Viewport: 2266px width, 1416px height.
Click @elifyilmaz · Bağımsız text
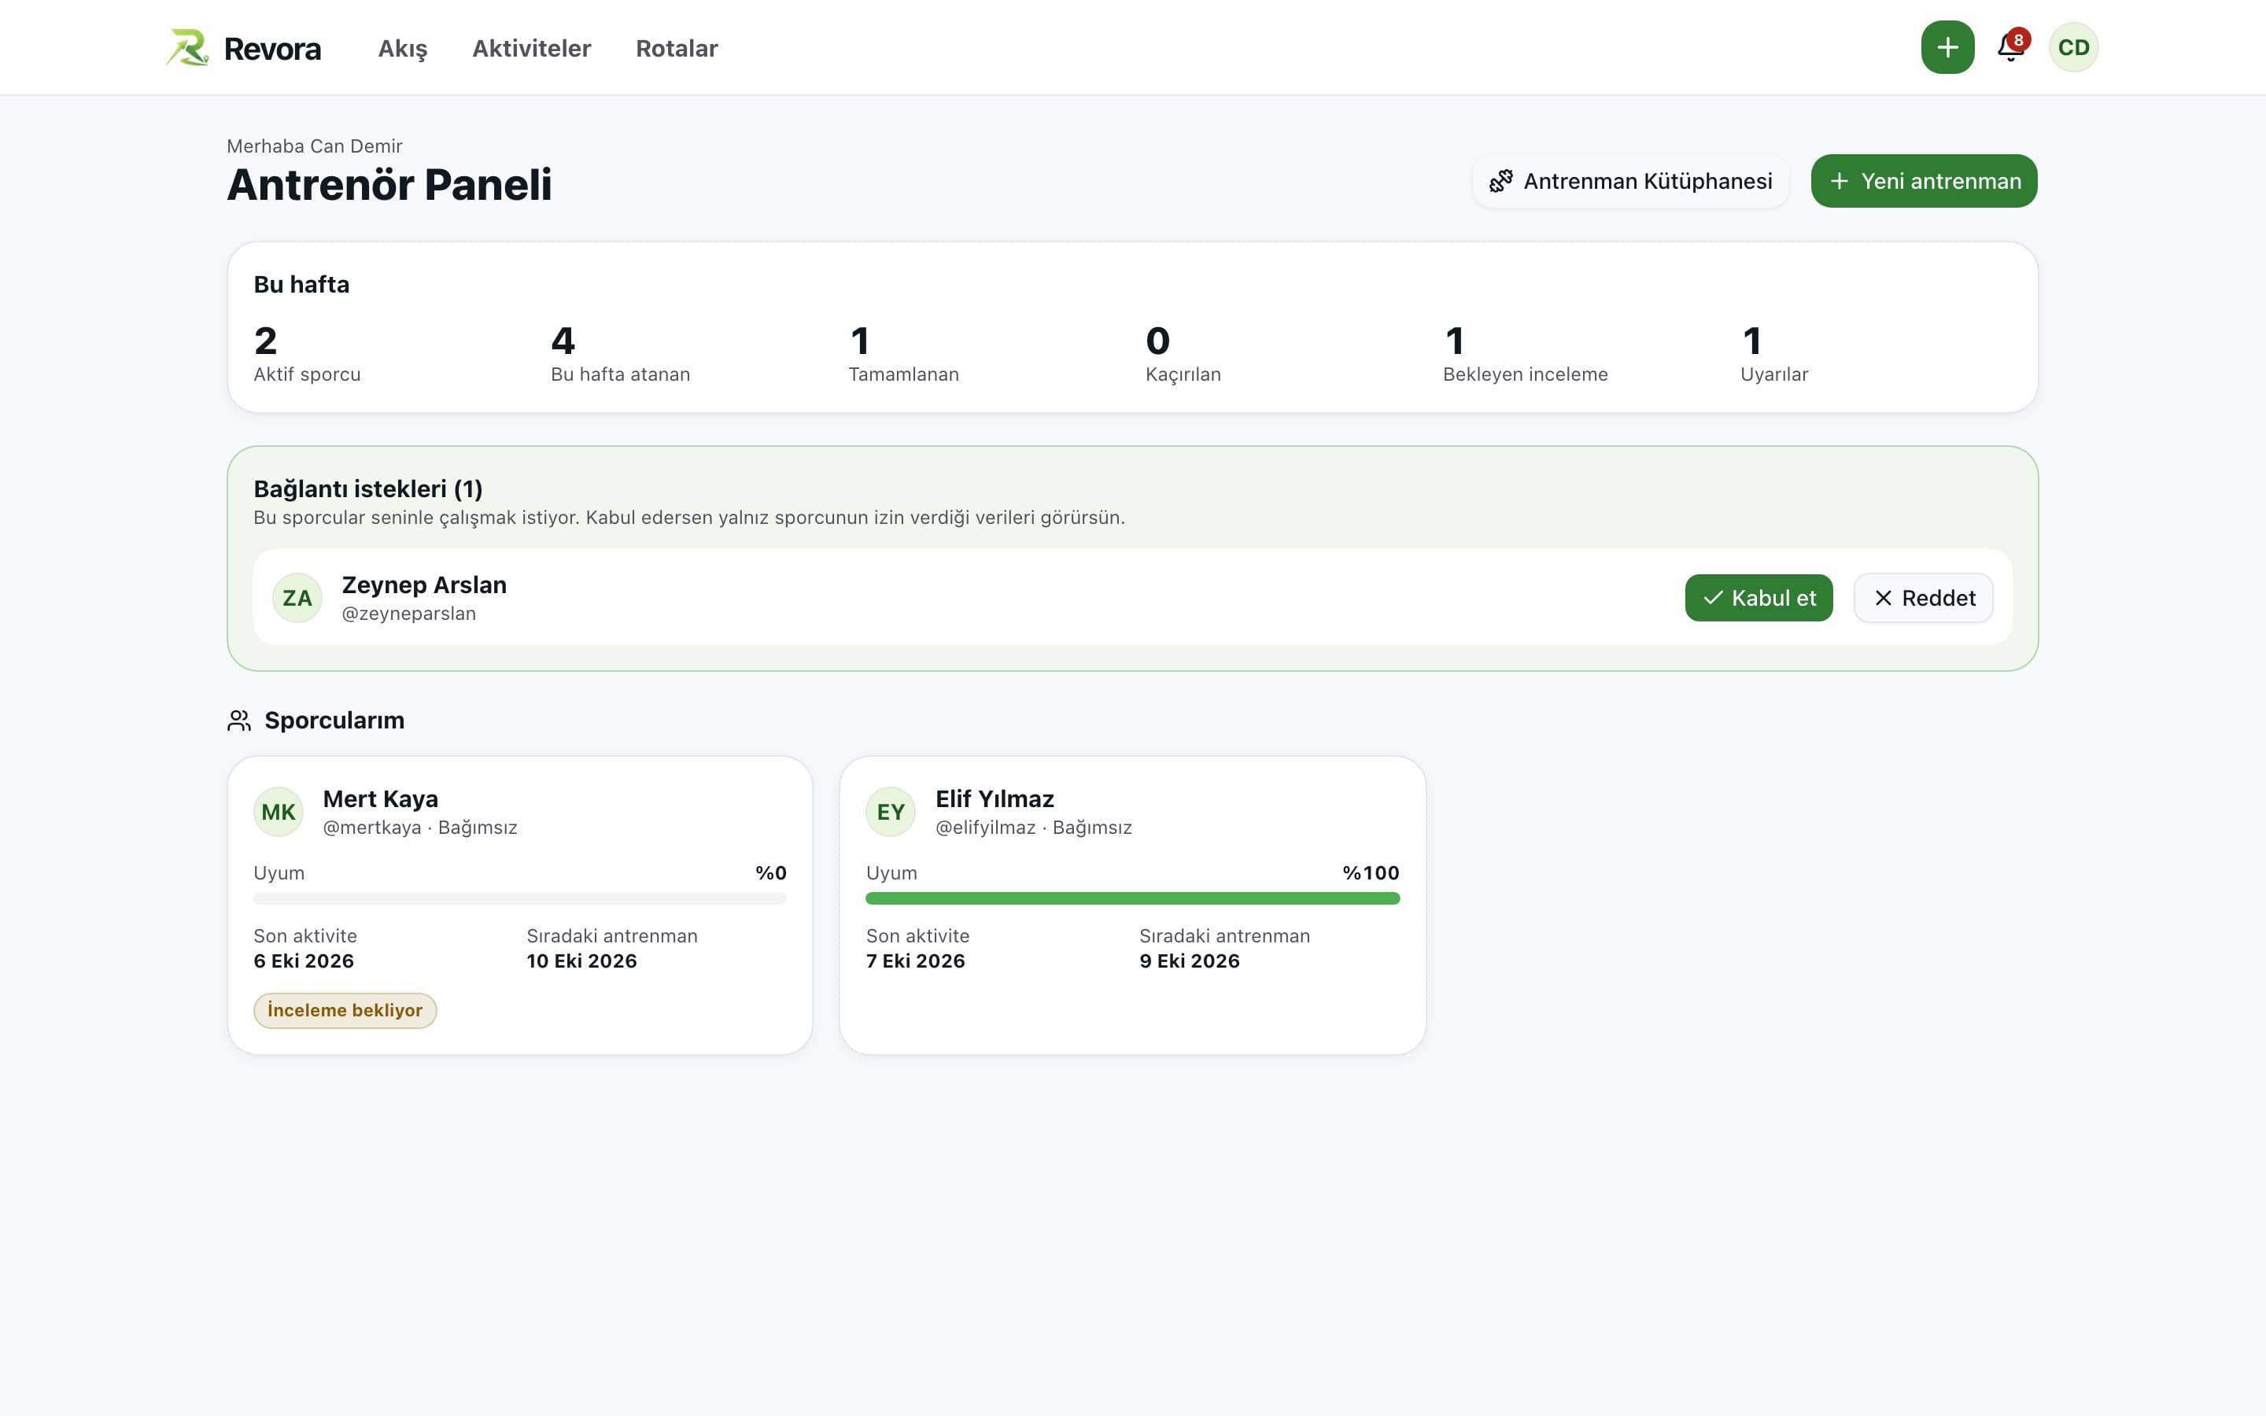[x=1034, y=828]
